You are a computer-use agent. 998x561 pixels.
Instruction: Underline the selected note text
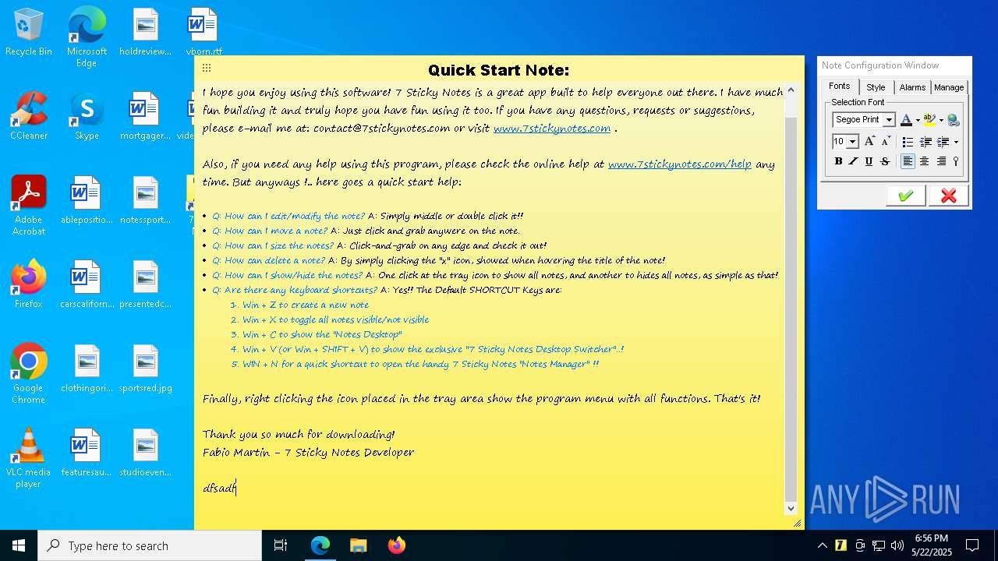click(x=869, y=161)
